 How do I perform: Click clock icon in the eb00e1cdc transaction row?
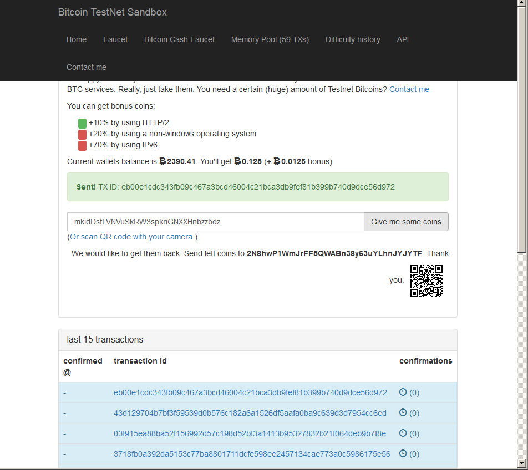point(403,392)
